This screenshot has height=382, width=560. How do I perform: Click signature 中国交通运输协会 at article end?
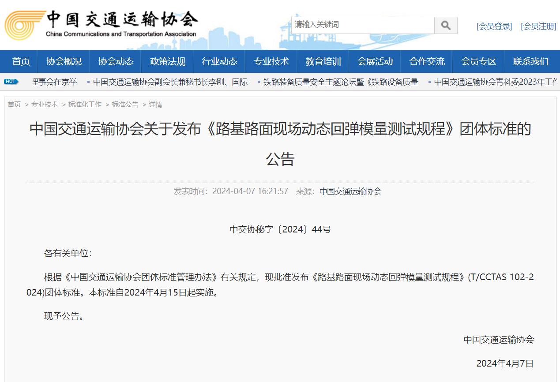(499, 340)
